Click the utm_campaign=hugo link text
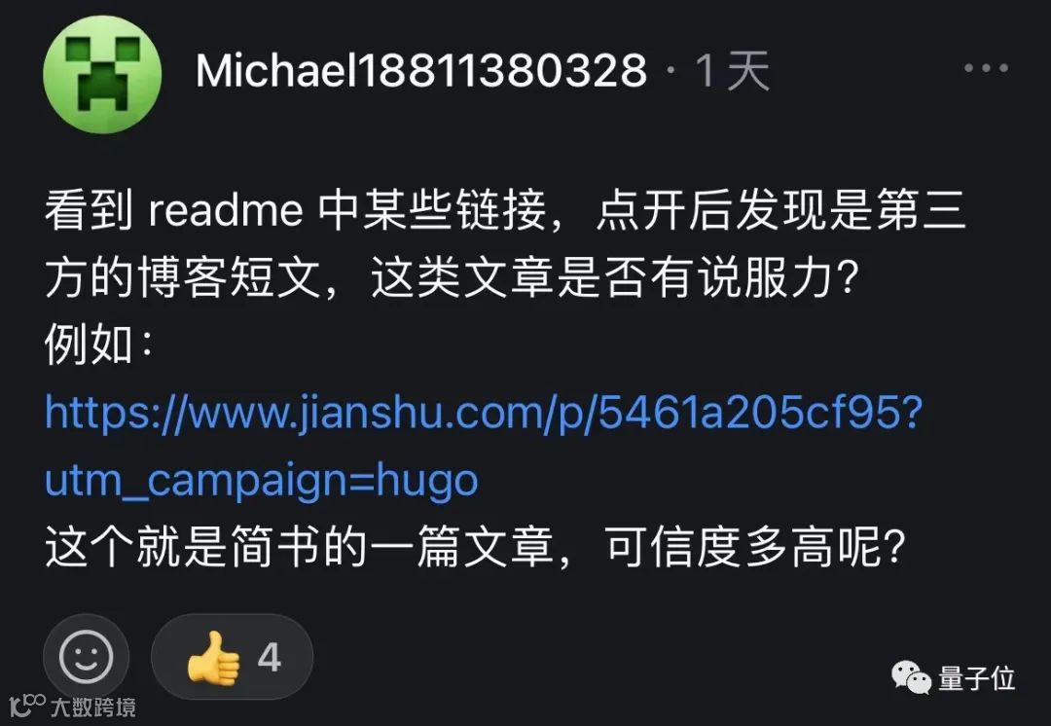This screenshot has height=726, width=1051. 262,480
